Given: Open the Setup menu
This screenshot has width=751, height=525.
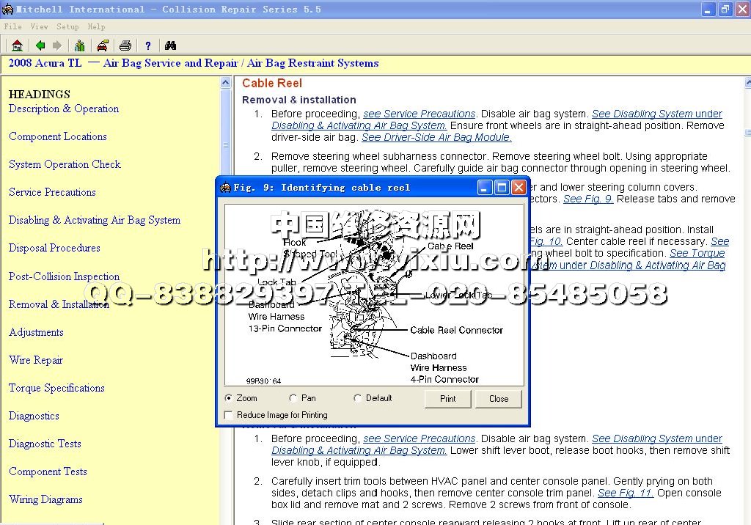Looking at the screenshot, I should tap(67, 26).
